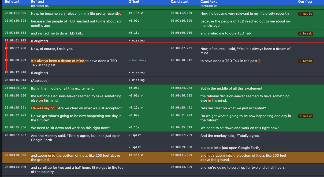Click the music flag at 00:07:52.130
The width and height of the screenshot is (324, 177).
click(306, 14)
